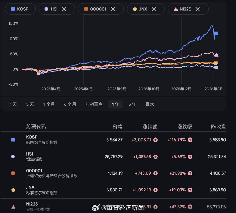
Task: Click previous close value 5,583.90
Action: point(218,140)
